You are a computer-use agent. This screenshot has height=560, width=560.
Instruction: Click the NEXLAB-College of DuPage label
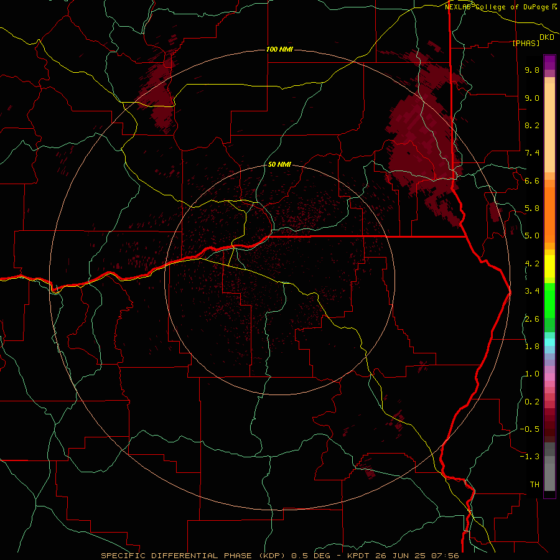[497, 7]
